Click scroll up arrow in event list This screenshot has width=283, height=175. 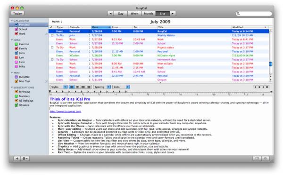[x=270, y=76]
